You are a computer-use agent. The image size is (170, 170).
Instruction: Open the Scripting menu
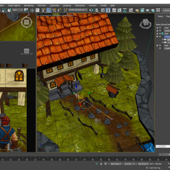pos(67,6)
